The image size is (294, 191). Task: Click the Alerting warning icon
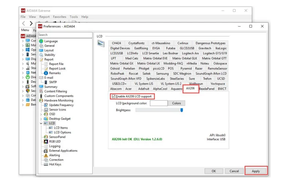coord(46,155)
